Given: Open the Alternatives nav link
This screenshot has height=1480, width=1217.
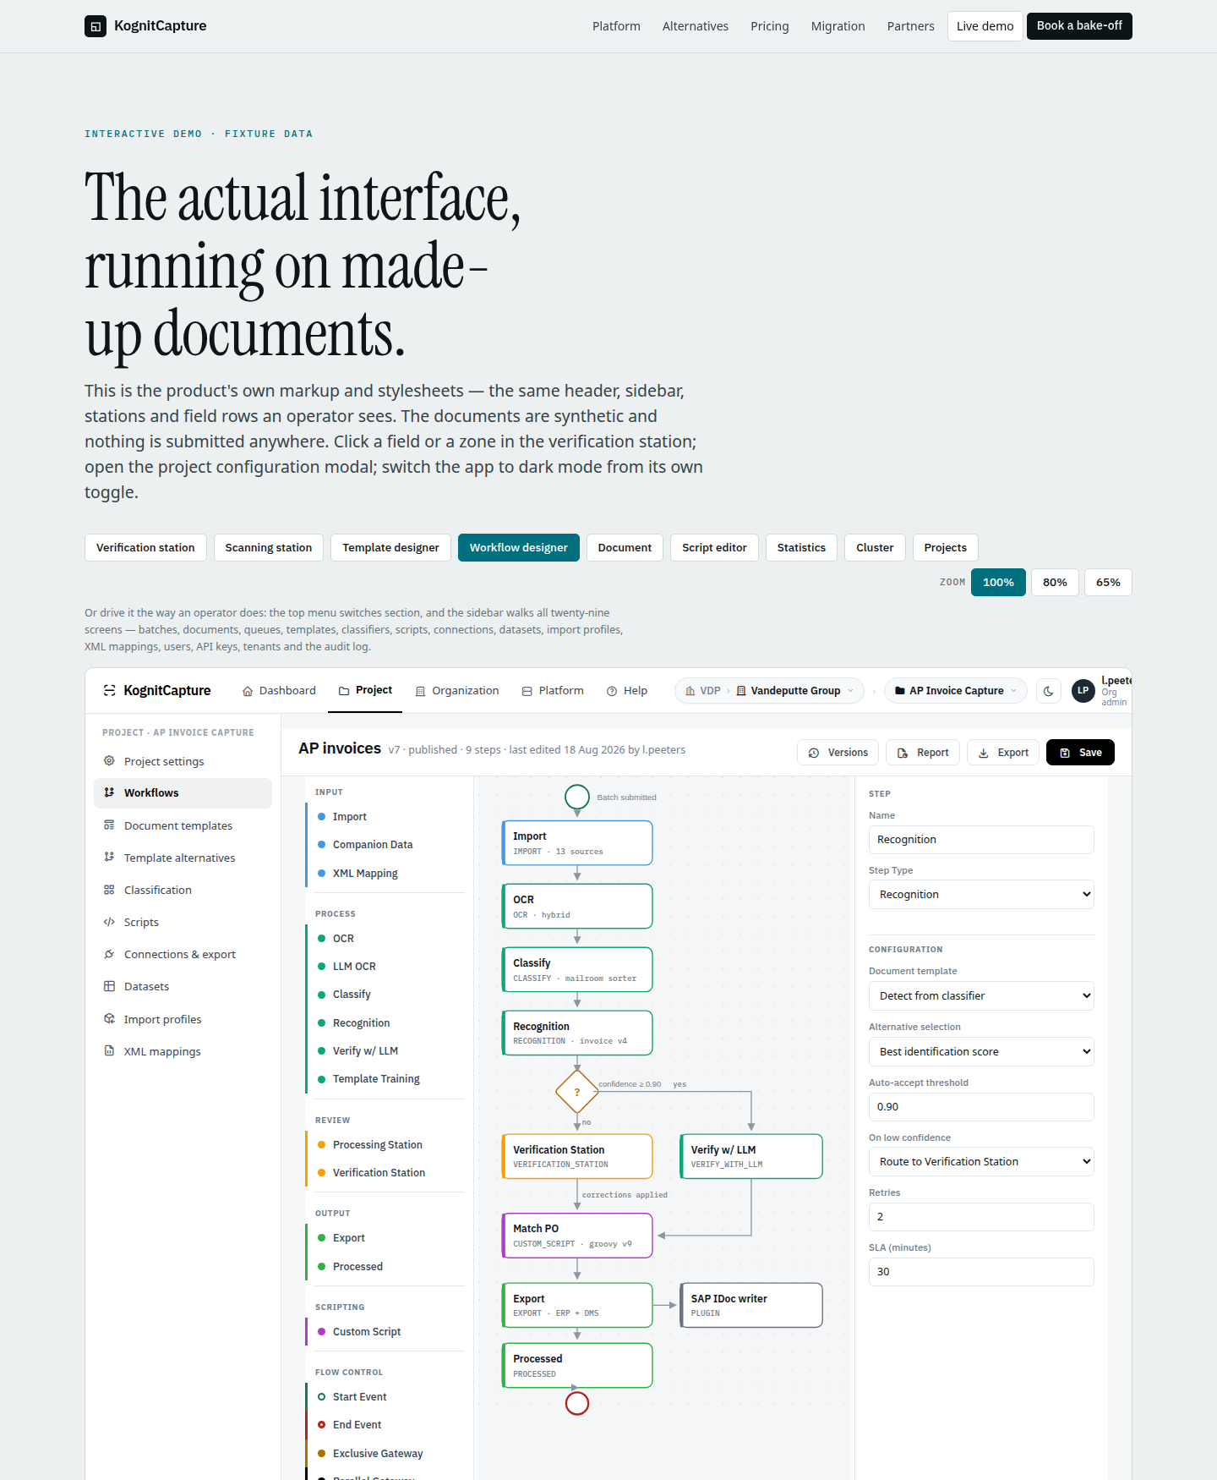Looking at the screenshot, I should (x=696, y=26).
